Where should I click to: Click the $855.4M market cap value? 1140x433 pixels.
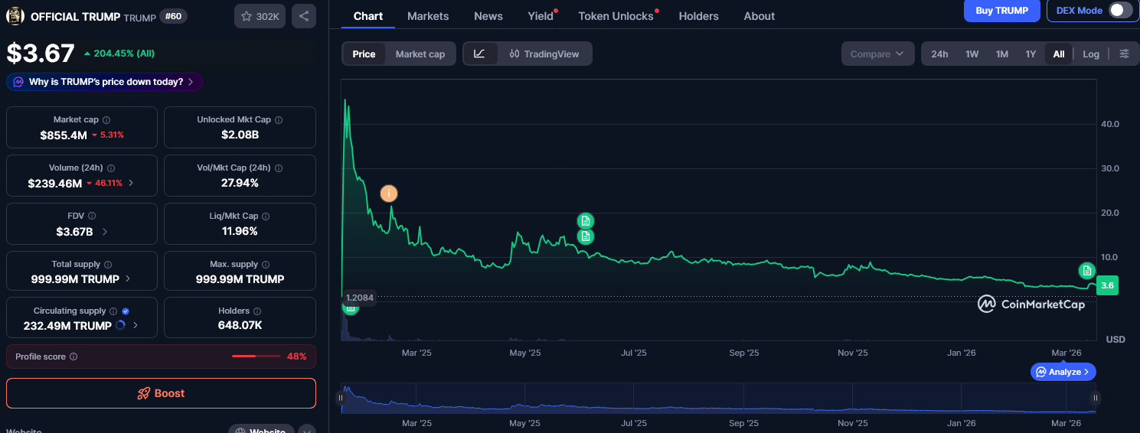pyautogui.click(x=63, y=135)
